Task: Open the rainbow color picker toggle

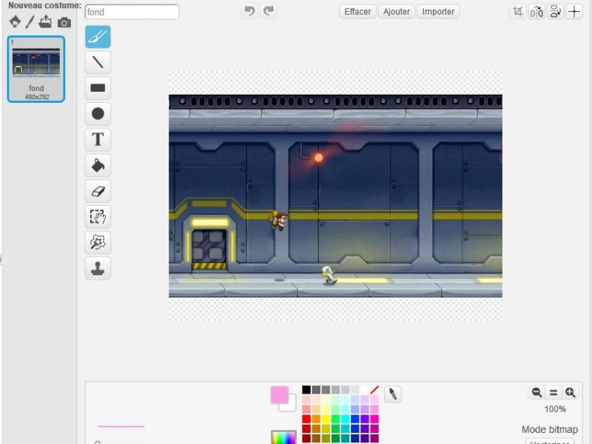Action: (284, 437)
